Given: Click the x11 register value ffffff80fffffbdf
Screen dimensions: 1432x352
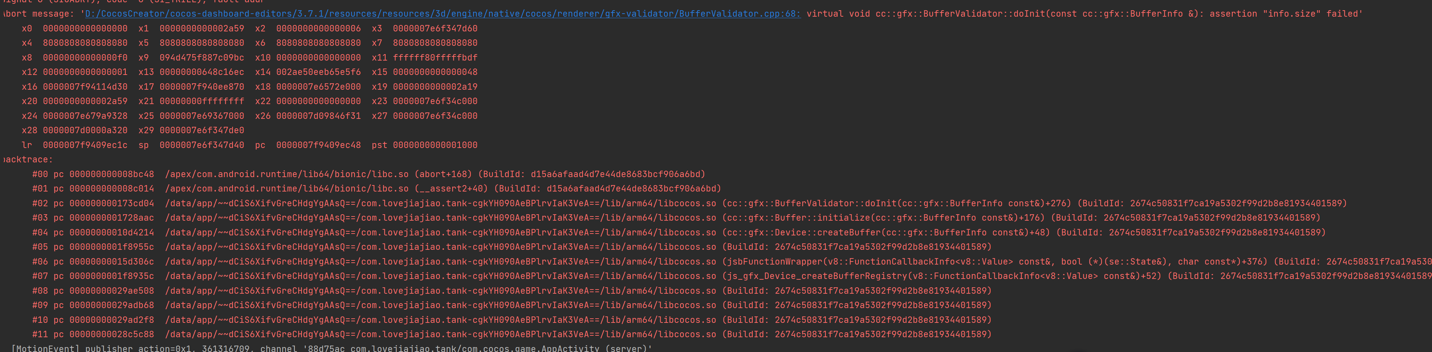Looking at the screenshot, I should (435, 58).
